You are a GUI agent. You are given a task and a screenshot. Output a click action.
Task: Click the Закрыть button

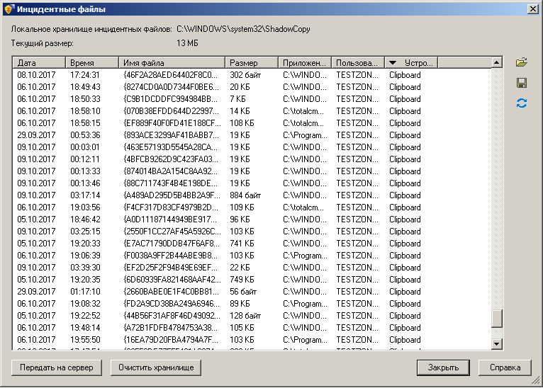coord(443,367)
